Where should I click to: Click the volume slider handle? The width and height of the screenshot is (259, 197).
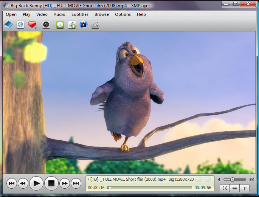click(233, 179)
